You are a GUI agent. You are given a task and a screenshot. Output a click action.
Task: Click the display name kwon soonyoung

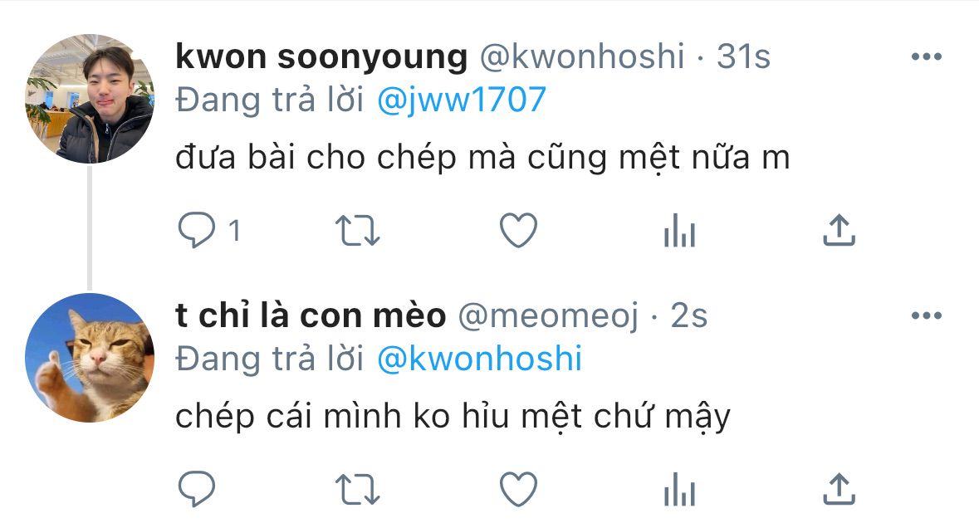(x=321, y=56)
